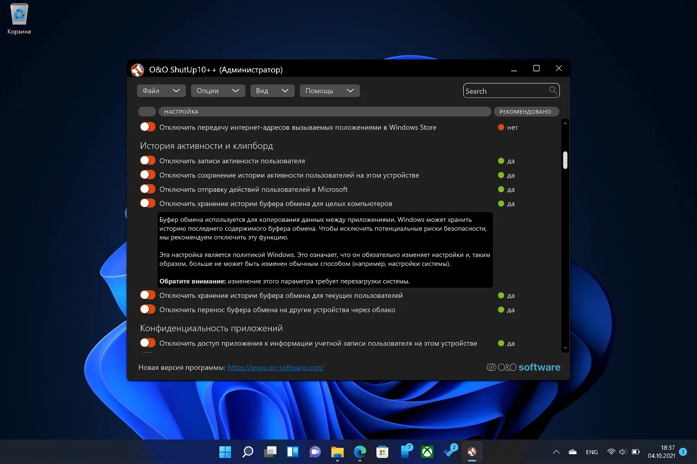Expand 'Отключить доступ приложения к информации' row
Image resolution: width=697 pixels, height=464 pixels.
(318, 343)
